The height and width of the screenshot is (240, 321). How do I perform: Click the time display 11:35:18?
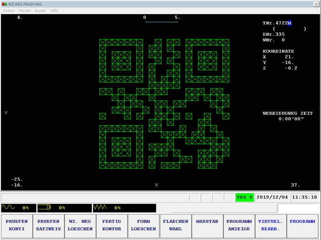tap(304, 197)
